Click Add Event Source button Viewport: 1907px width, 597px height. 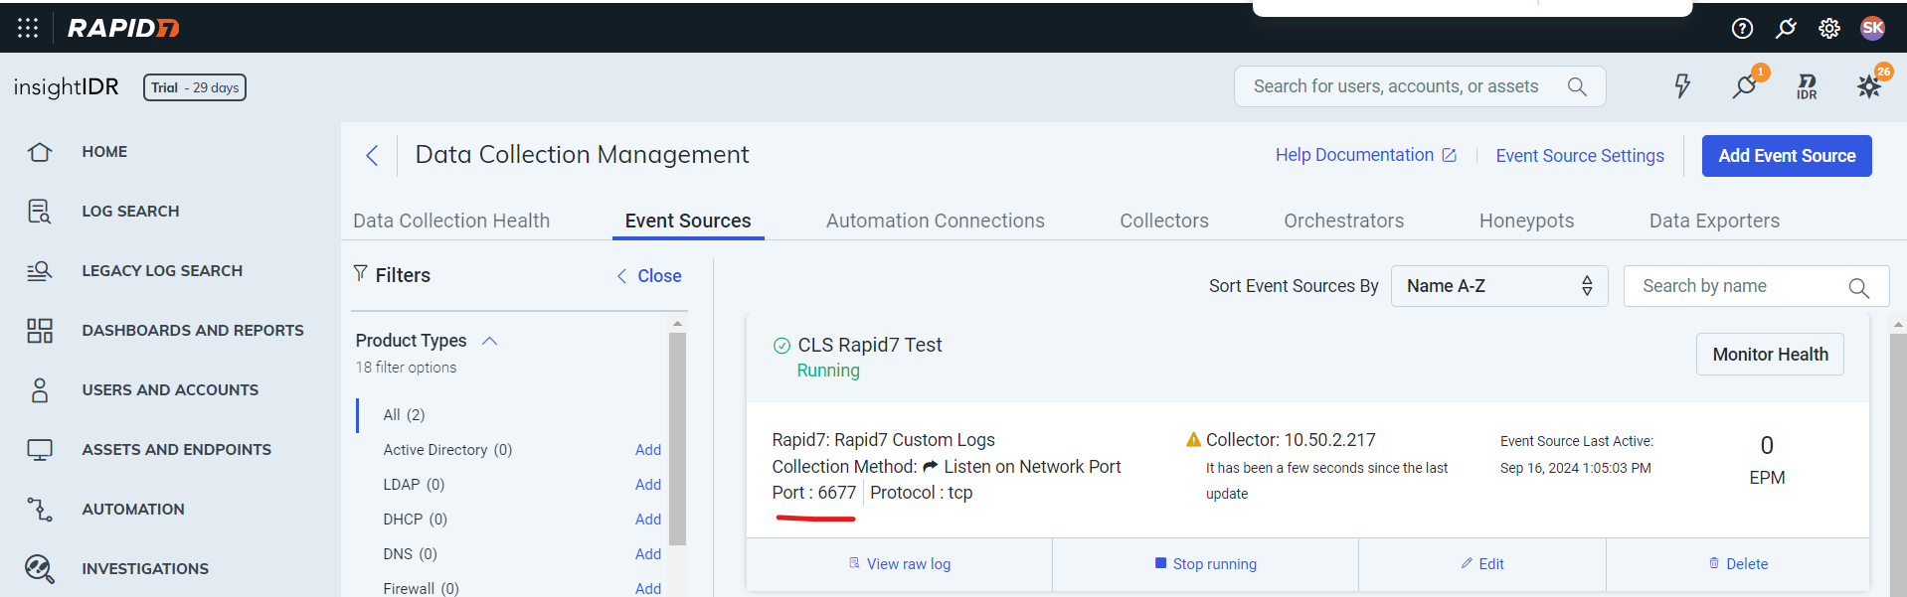[1787, 156]
